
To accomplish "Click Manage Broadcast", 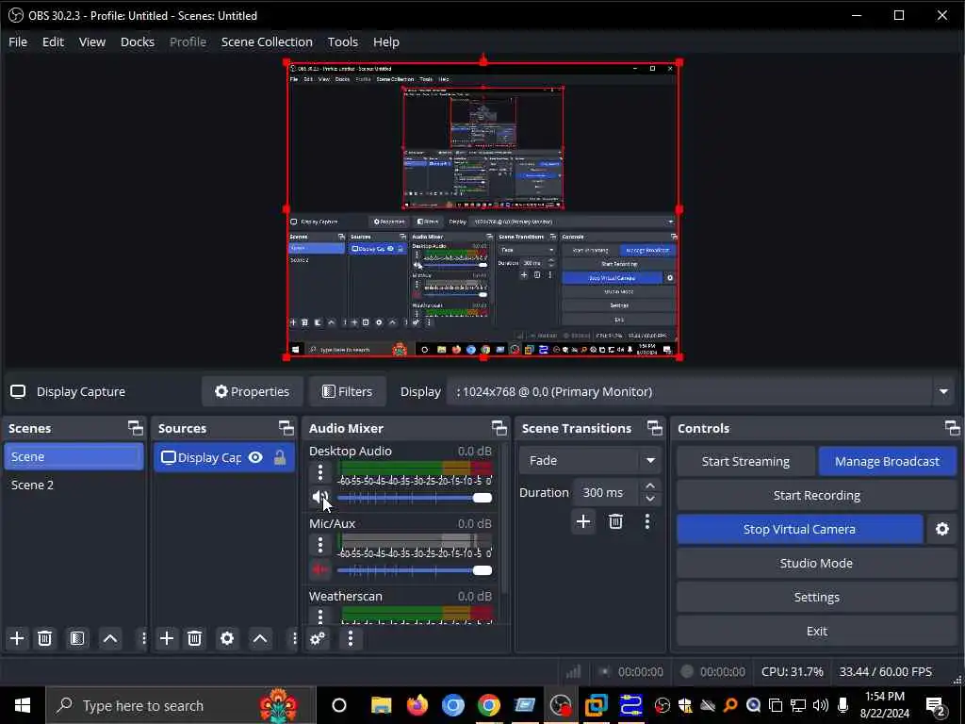I will click(887, 461).
